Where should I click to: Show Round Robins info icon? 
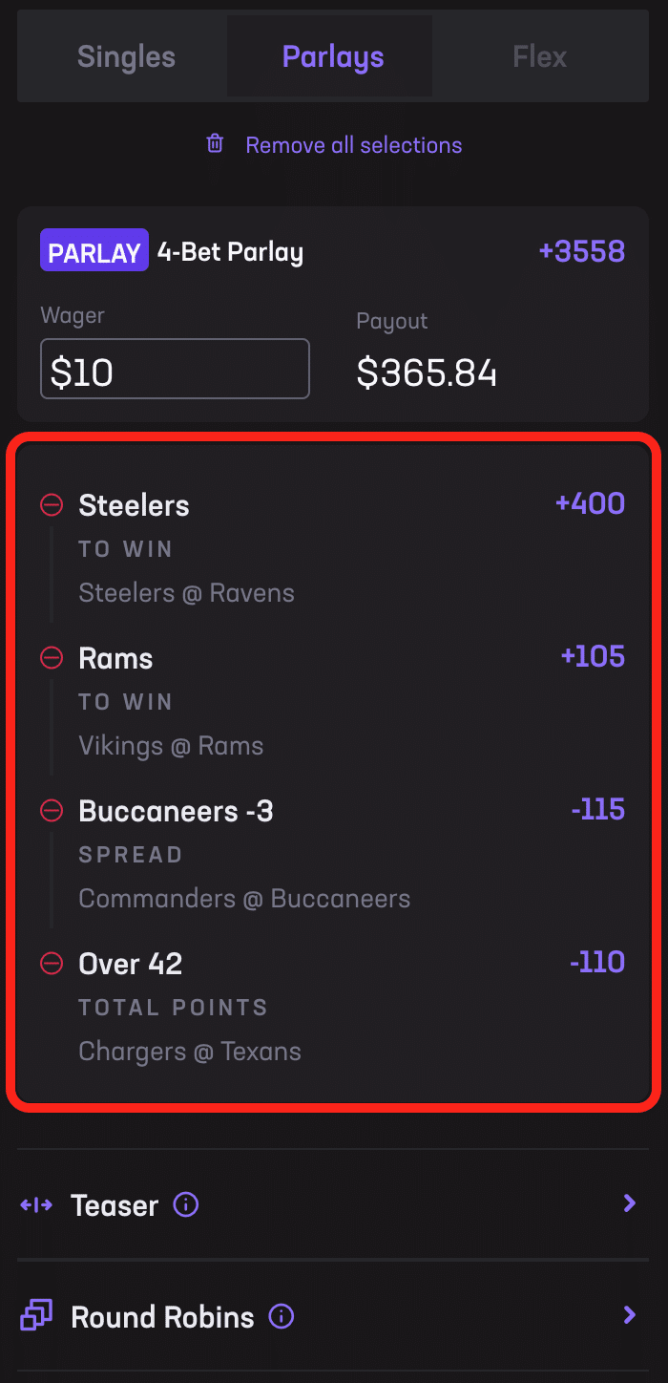tap(282, 1317)
